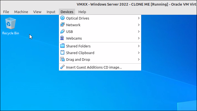Expand the Optical Drives submenu arrow
Image resolution: width=197 pixels, height=111 pixels.
point(139,18)
